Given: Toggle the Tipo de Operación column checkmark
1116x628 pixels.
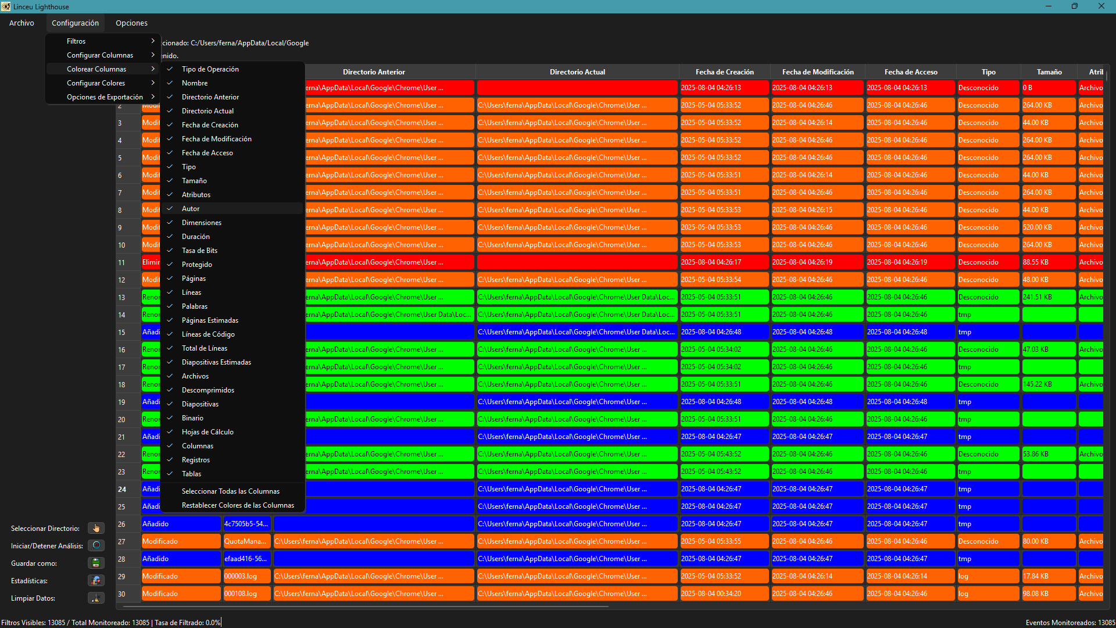Looking at the screenshot, I should [x=210, y=69].
